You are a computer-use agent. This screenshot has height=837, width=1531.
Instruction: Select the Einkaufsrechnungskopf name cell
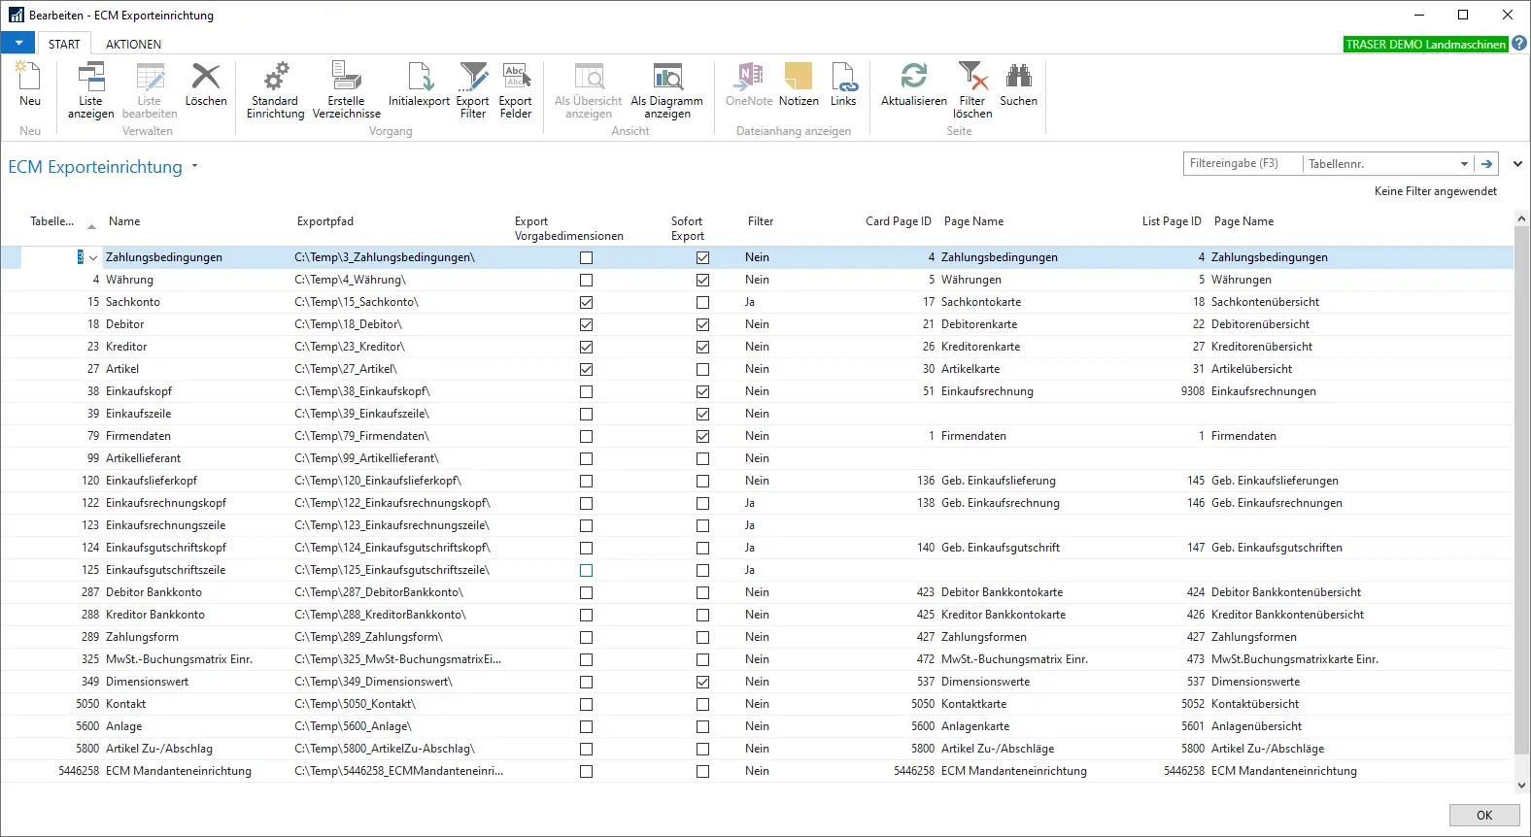coord(166,503)
